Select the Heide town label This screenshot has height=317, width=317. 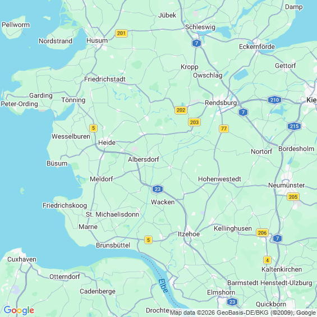pos(107,143)
